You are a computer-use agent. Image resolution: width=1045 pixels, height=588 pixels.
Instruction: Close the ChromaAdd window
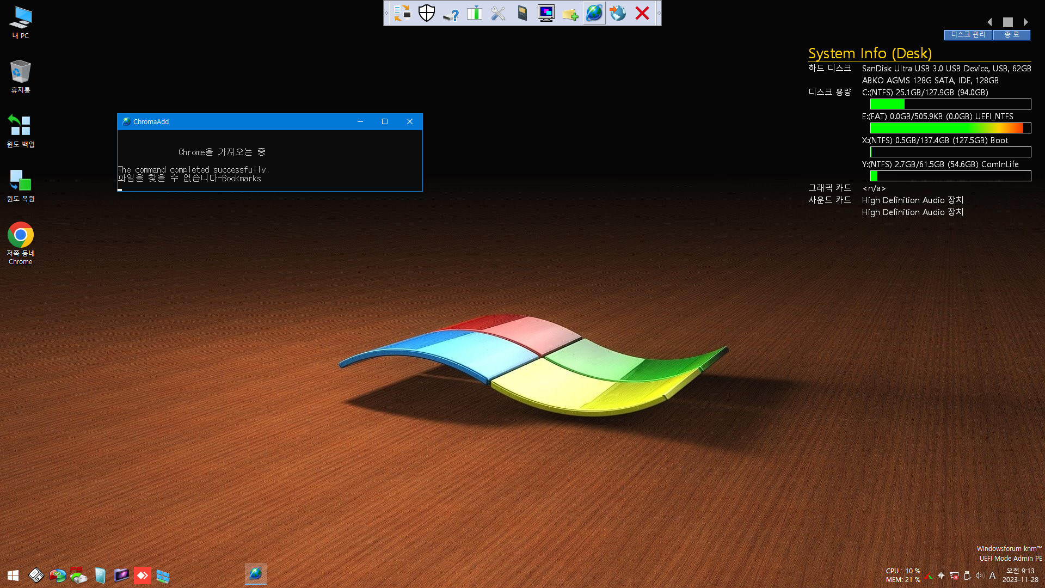click(410, 121)
